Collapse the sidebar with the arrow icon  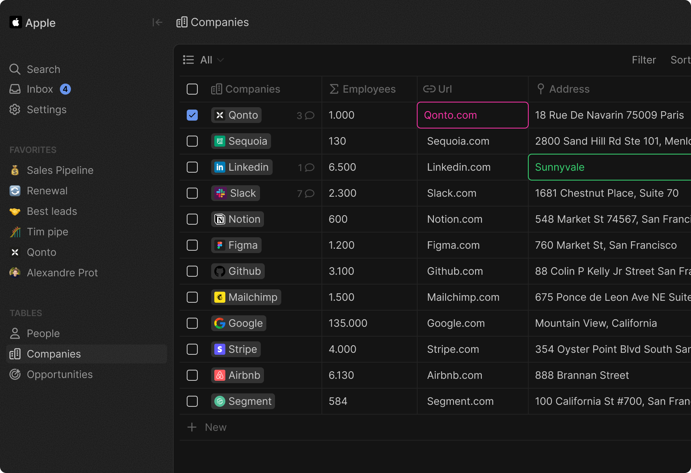tap(157, 22)
